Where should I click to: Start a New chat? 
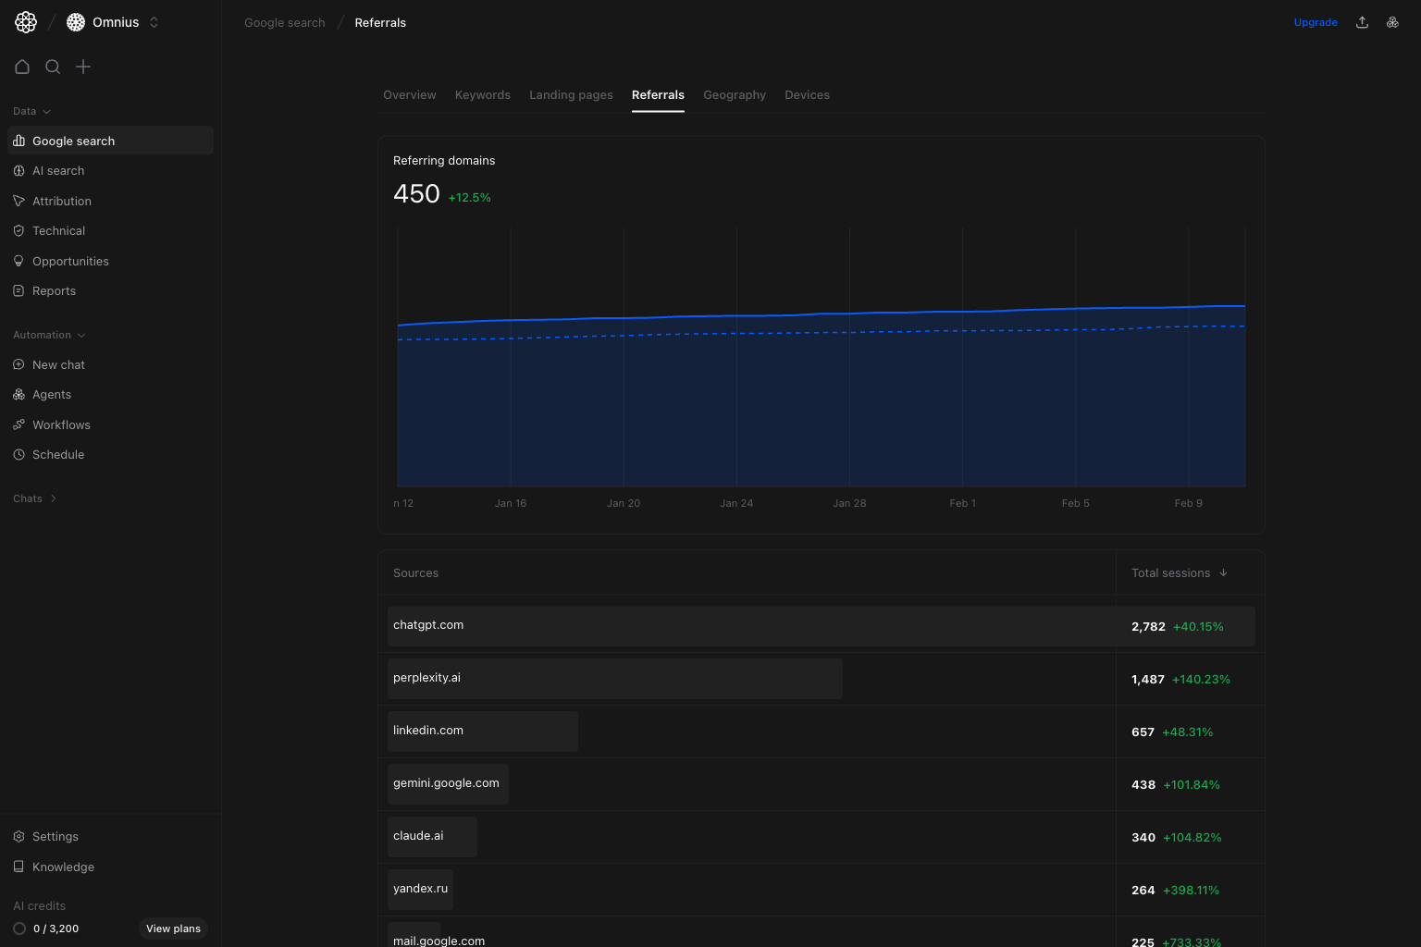59,364
